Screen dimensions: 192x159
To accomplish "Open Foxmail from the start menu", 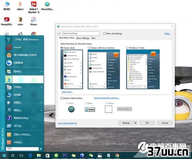I will click(24, 47).
